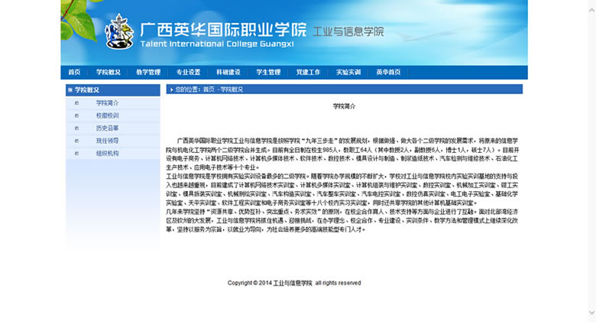Click 工业与信息学院 link in footer copyright
The image size is (596, 322).
(x=293, y=283)
